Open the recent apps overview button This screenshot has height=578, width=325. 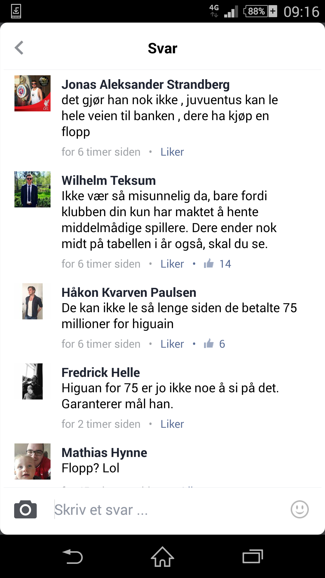tap(253, 557)
